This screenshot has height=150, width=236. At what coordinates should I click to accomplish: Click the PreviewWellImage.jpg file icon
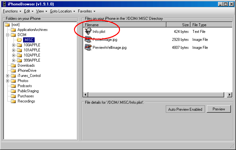pyautogui.click(x=88, y=48)
